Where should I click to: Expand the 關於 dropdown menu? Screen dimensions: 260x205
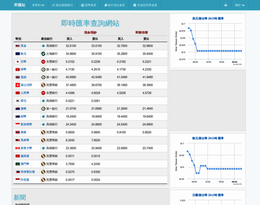[x=240, y=5]
